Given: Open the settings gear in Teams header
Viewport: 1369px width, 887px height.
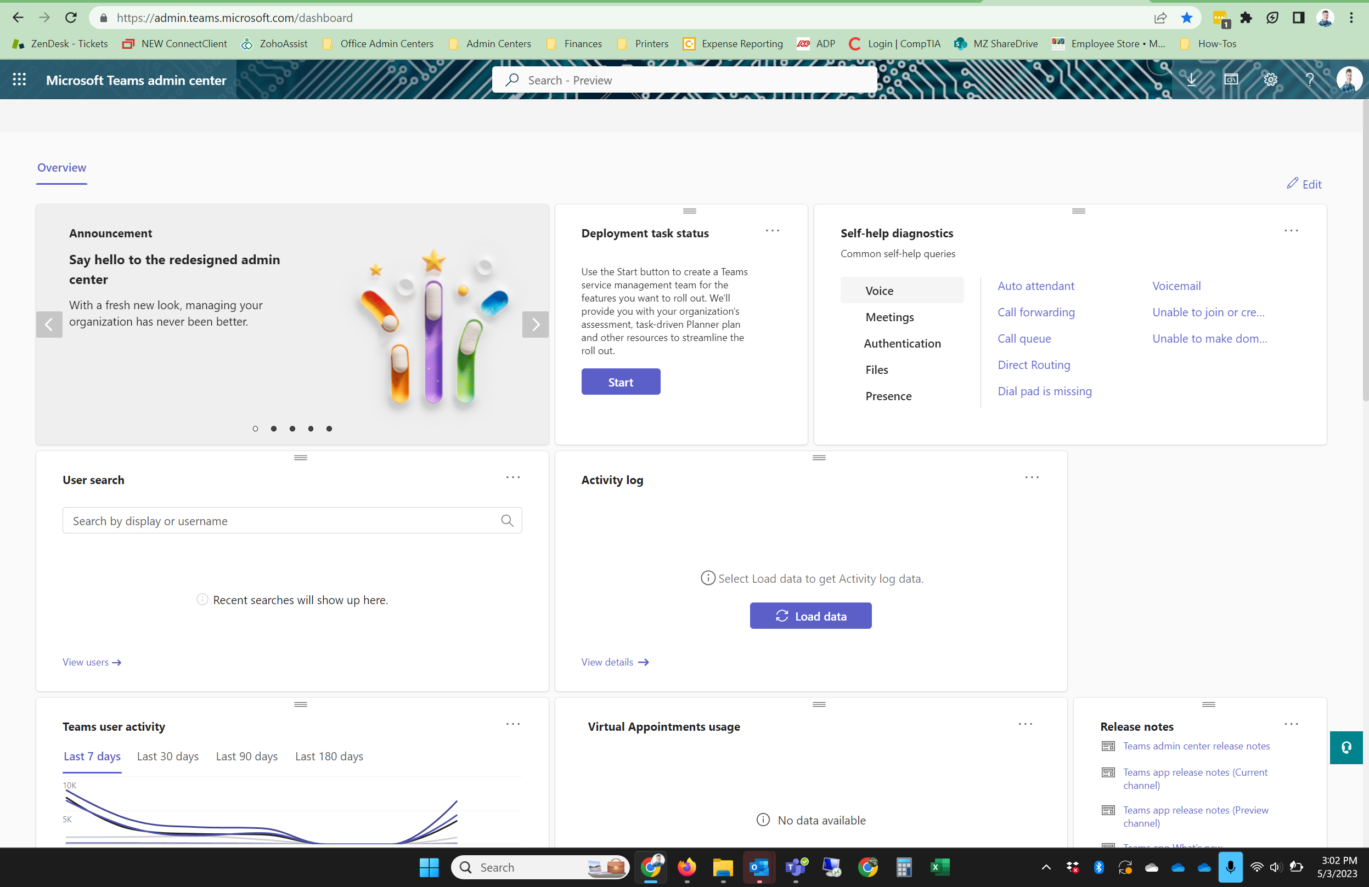Looking at the screenshot, I should click(x=1270, y=79).
